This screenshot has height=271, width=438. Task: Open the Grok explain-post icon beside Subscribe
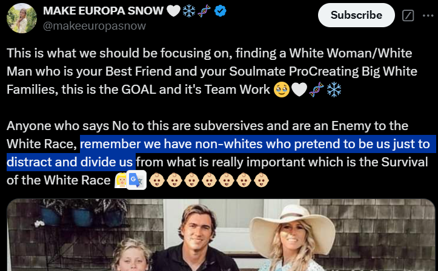(408, 15)
